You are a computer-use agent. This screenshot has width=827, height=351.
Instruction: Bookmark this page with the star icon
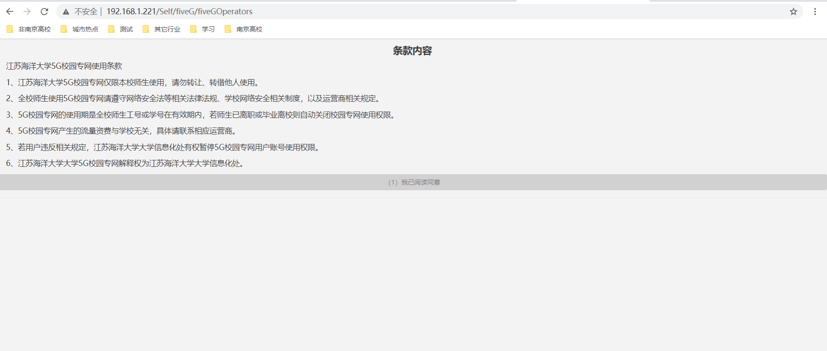point(793,12)
